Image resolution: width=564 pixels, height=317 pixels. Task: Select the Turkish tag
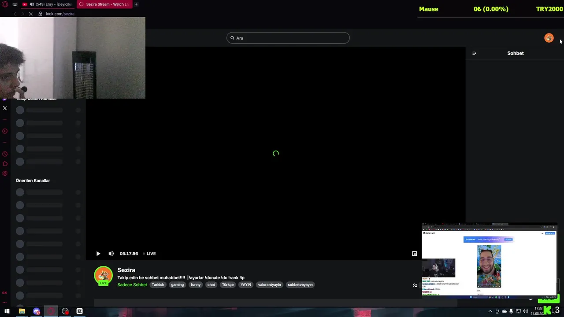coord(158,285)
